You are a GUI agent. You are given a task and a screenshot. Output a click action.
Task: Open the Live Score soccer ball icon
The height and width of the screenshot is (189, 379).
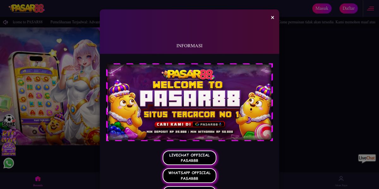(9, 121)
